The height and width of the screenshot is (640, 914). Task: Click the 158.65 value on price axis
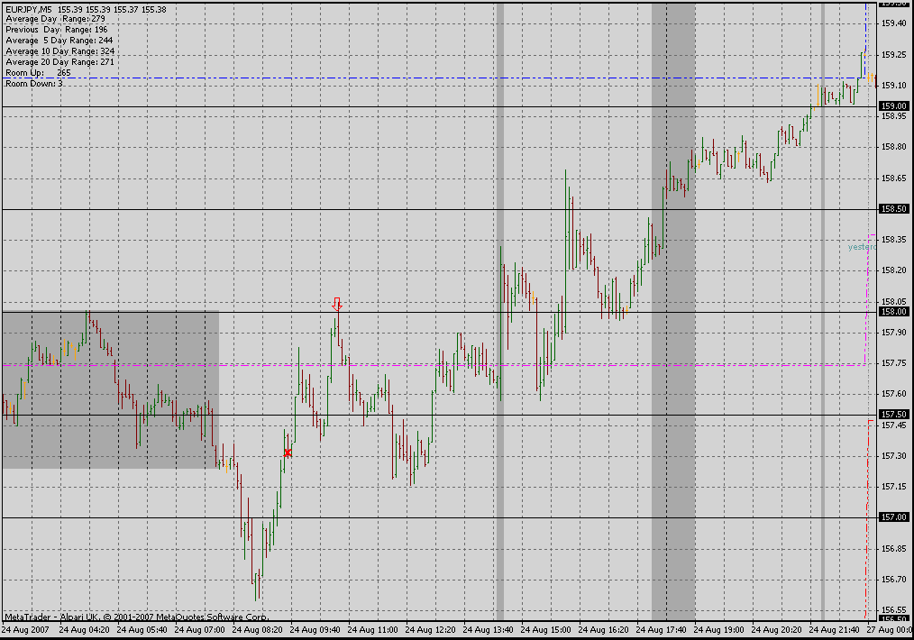click(x=893, y=178)
